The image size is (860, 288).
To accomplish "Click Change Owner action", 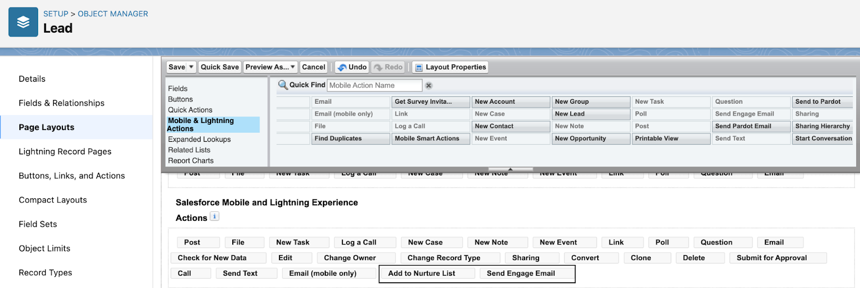I will pyautogui.click(x=356, y=258).
